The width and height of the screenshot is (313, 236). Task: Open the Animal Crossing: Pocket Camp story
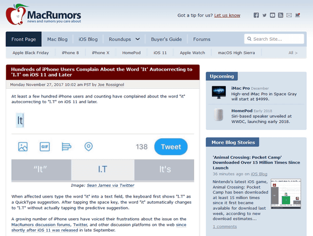tap(257, 162)
